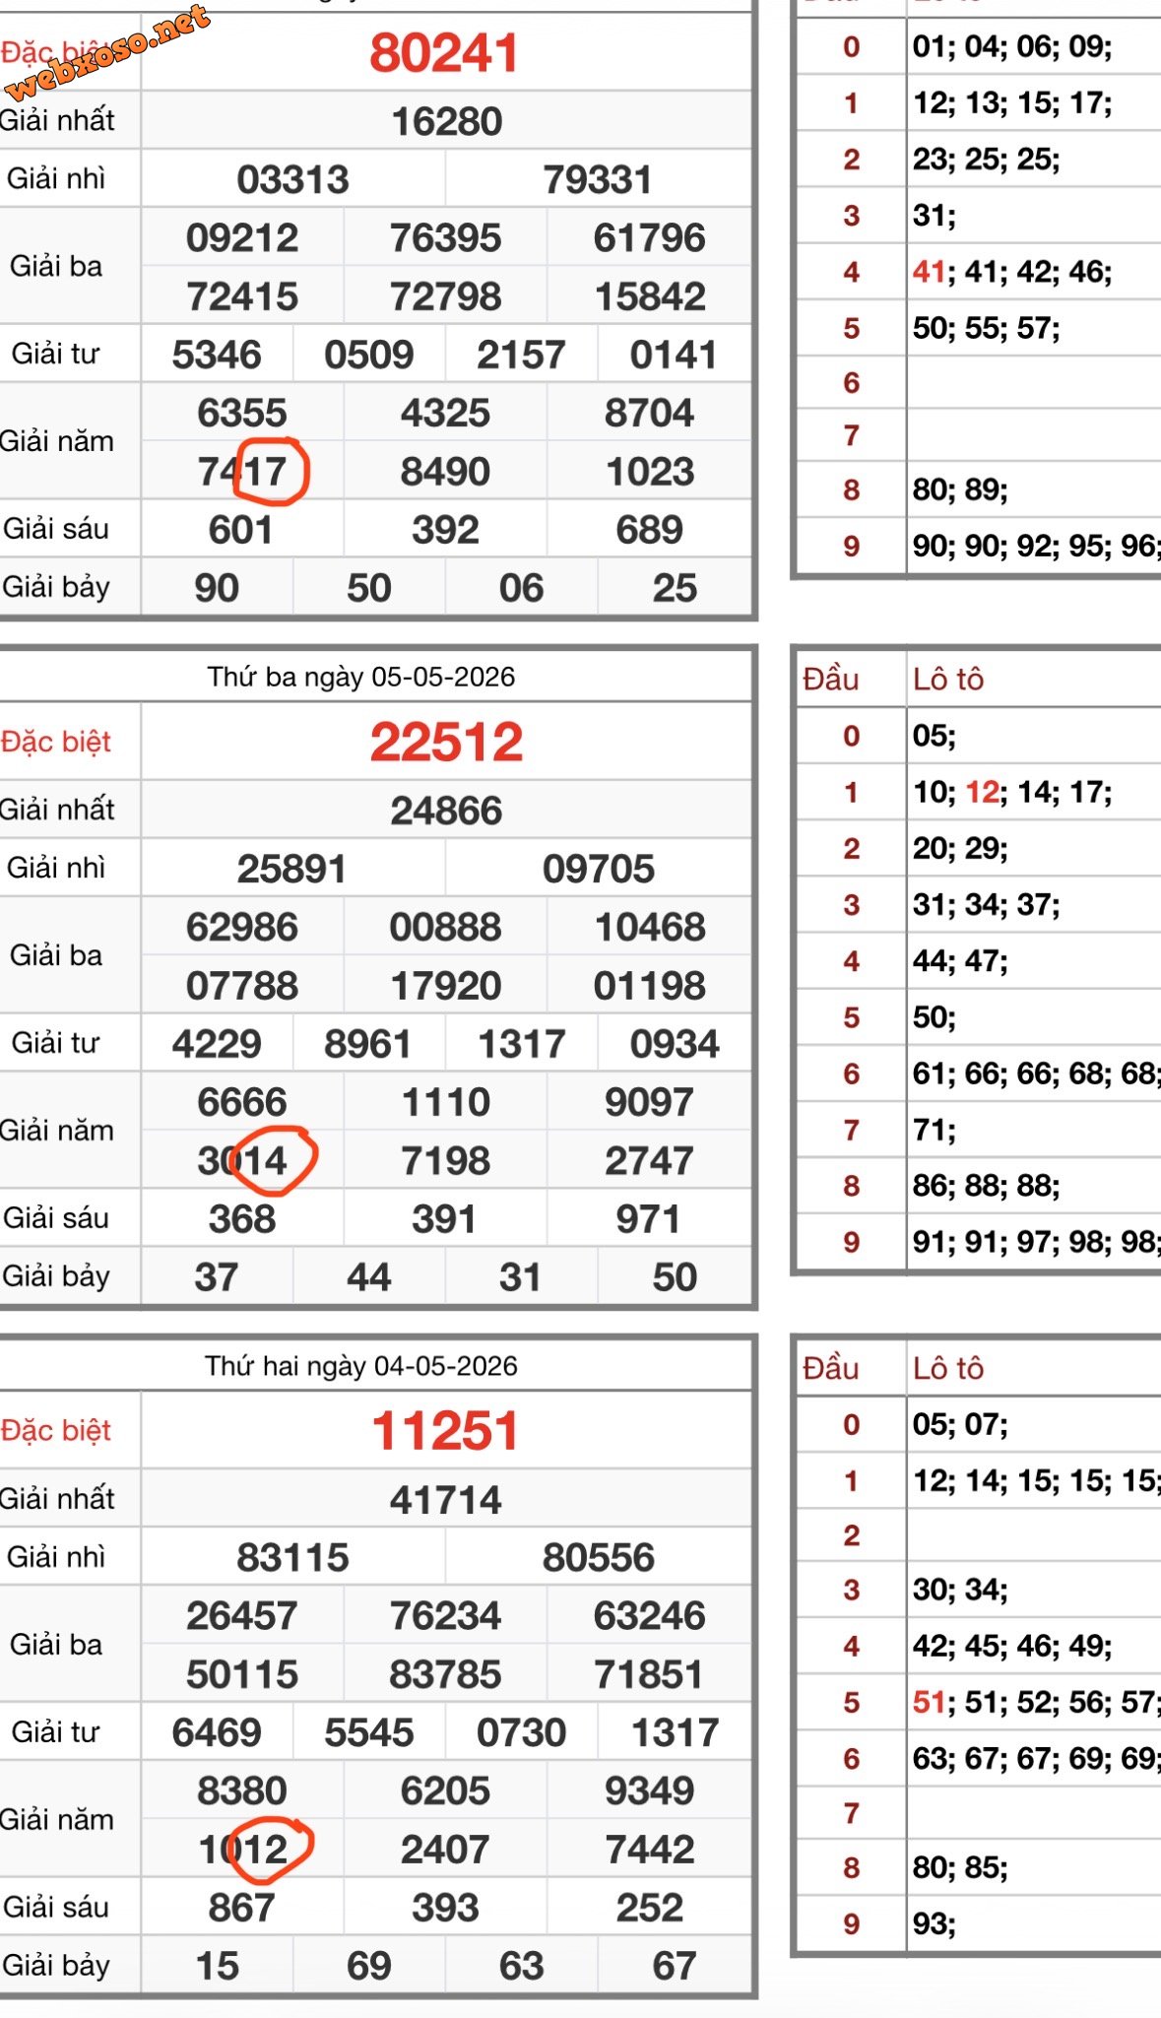Click loto row "31; 34; 37;"
The height and width of the screenshot is (2018, 1161).
[986, 904]
